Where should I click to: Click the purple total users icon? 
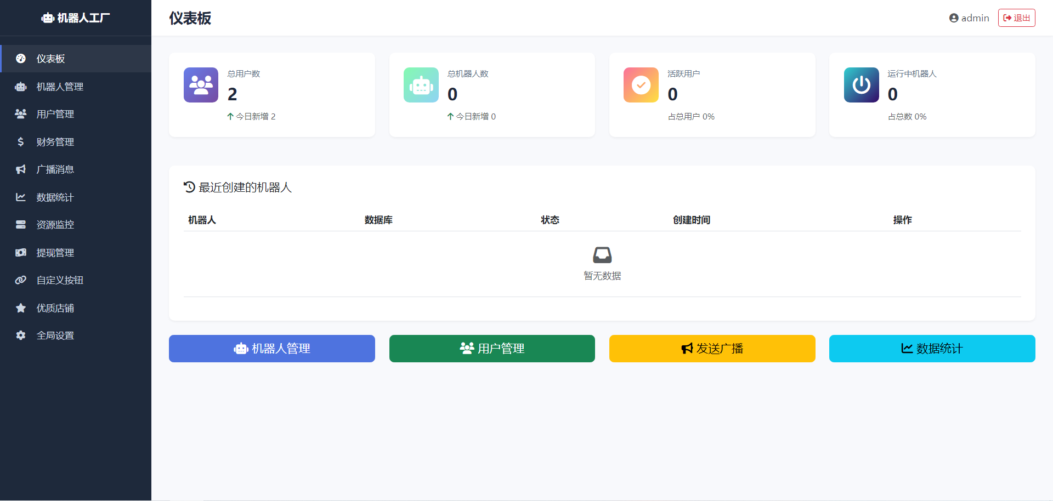(201, 85)
